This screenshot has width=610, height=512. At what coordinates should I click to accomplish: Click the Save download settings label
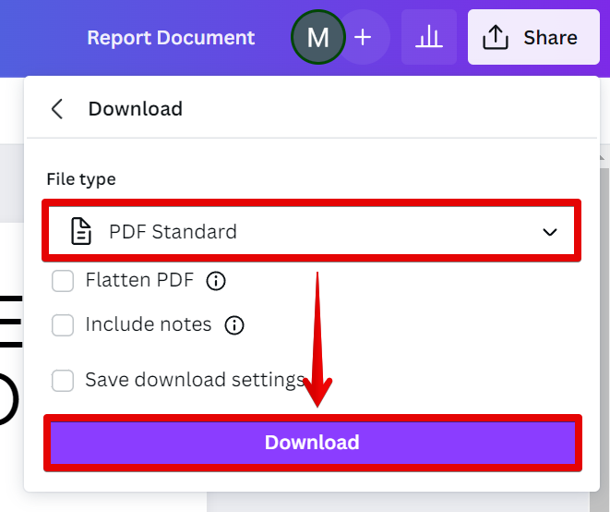(195, 380)
